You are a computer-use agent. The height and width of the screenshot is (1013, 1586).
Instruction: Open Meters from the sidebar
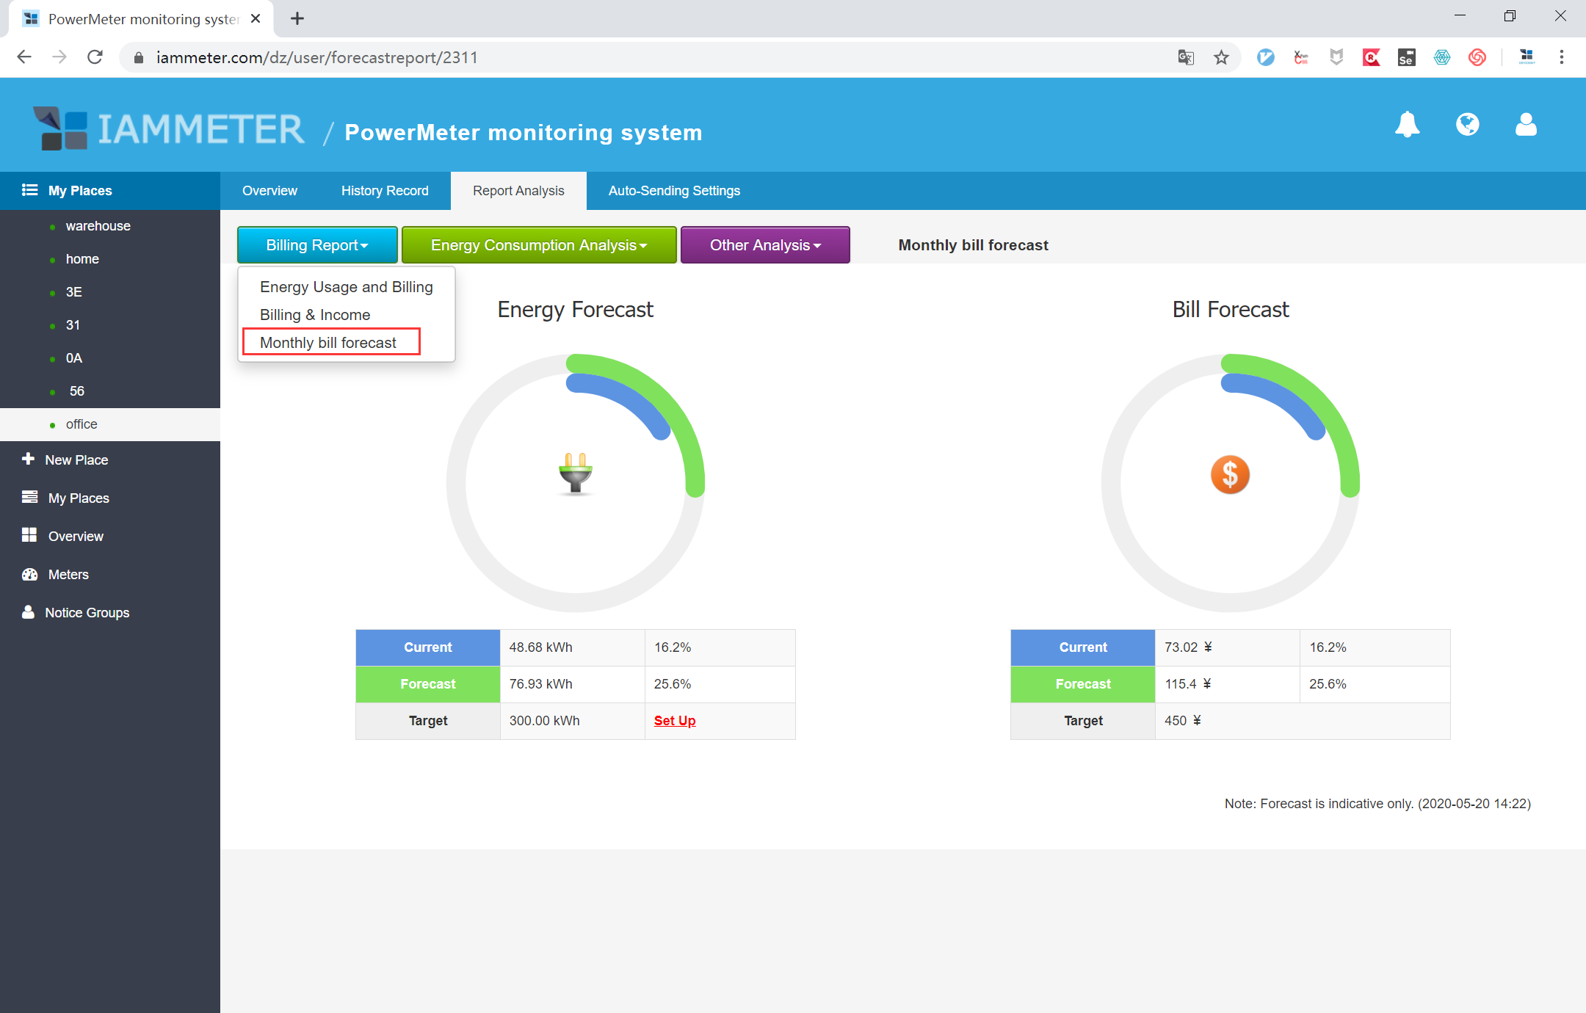click(x=68, y=575)
